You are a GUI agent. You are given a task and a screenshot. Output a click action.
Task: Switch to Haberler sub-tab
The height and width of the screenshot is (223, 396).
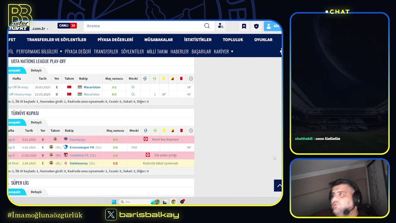(179, 51)
